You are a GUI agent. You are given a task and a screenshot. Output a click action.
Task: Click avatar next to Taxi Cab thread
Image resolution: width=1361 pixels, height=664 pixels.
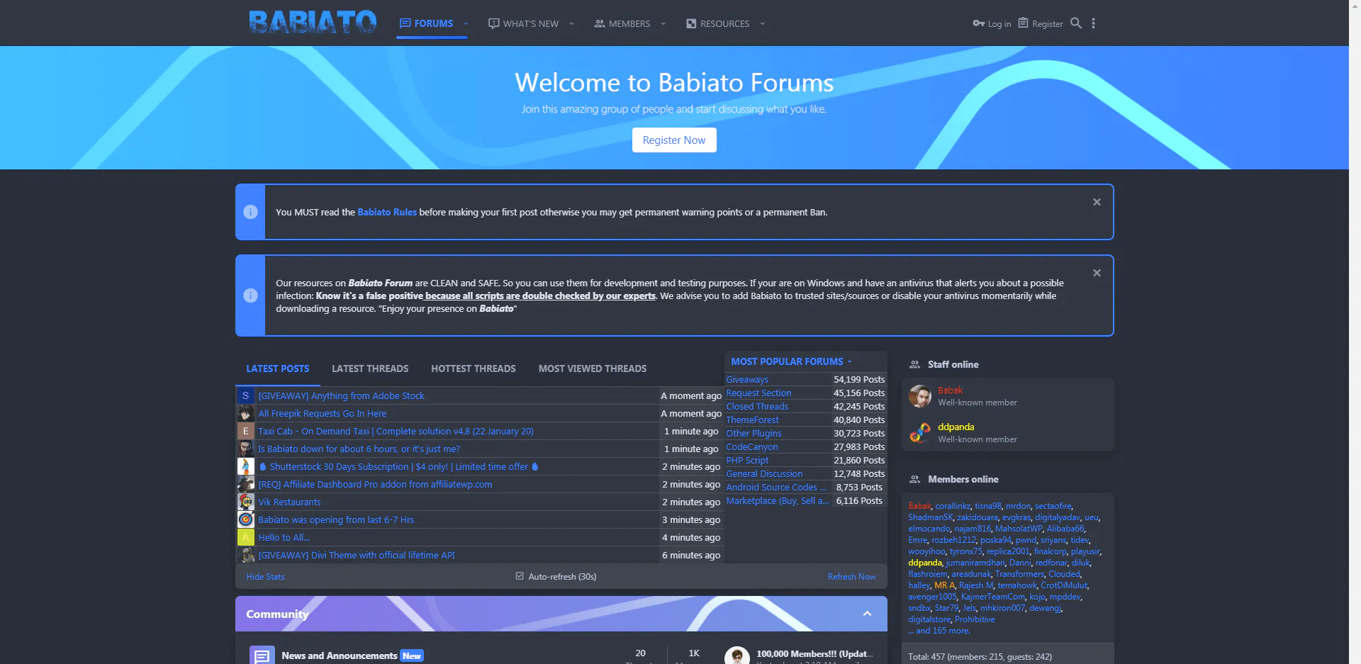[x=245, y=431]
